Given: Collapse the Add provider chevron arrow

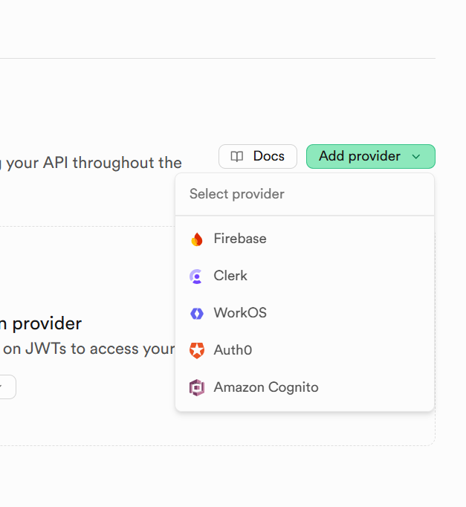Looking at the screenshot, I should pos(416,157).
